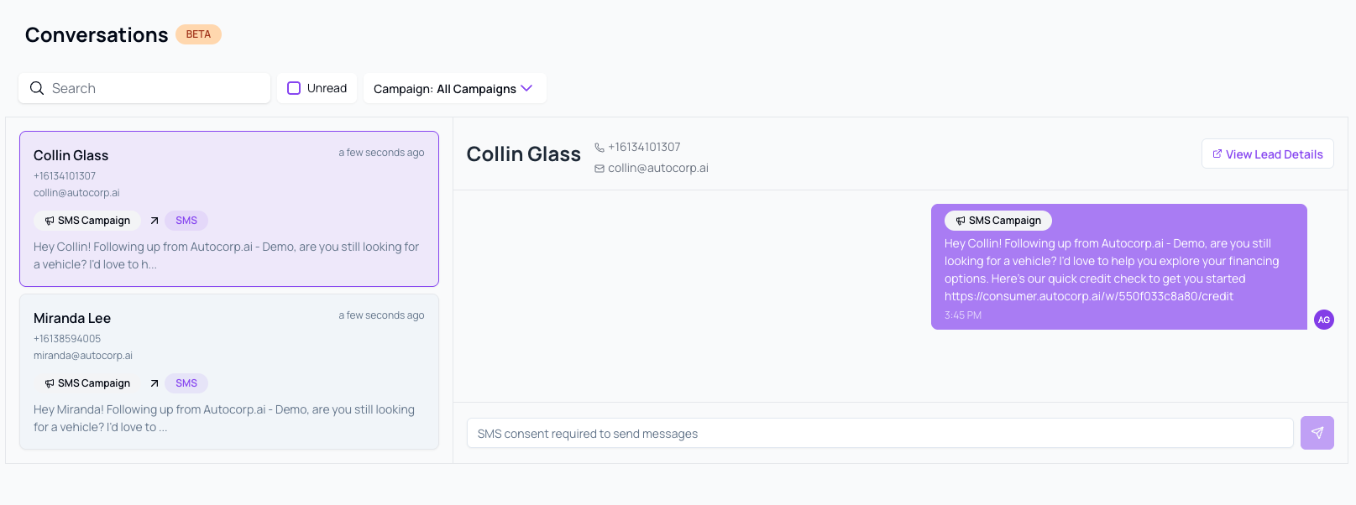Open the Campaign: All Campaigns dropdown
Viewport: 1356px width, 505px height.
pos(445,89)
